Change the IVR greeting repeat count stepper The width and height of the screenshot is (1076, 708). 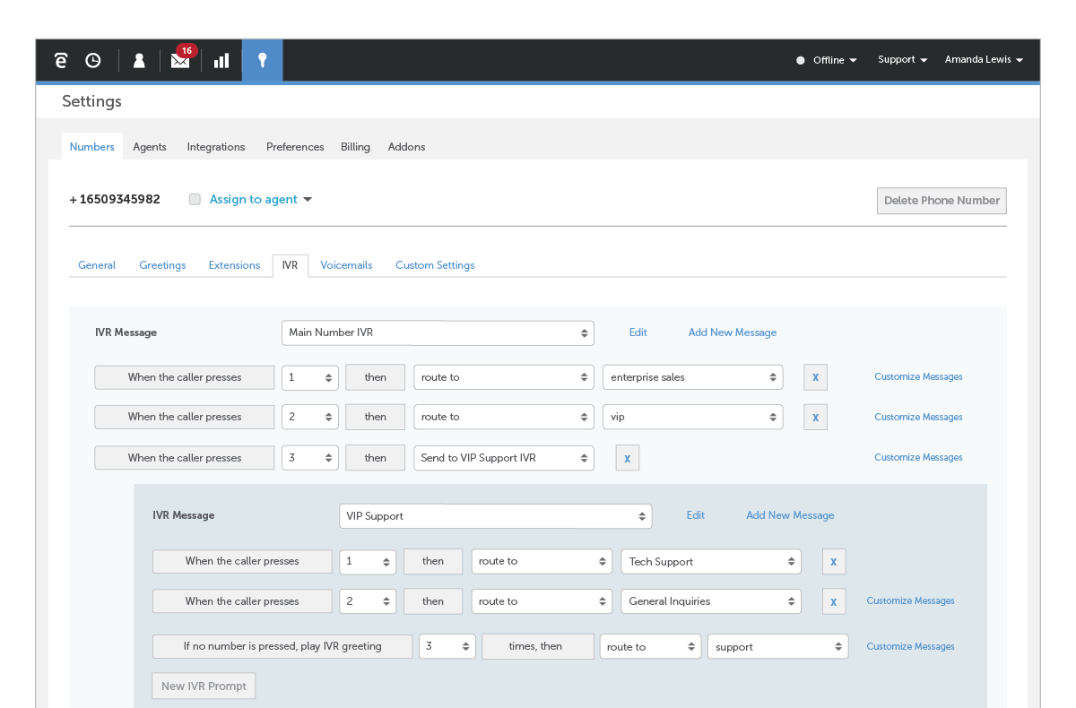[x=447, y=646]
